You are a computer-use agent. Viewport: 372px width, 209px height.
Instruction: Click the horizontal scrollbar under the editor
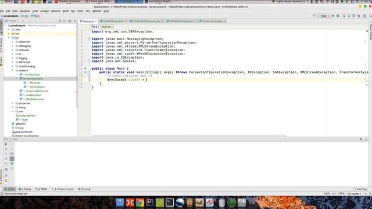pyautogui.click(x=189, y=136)
